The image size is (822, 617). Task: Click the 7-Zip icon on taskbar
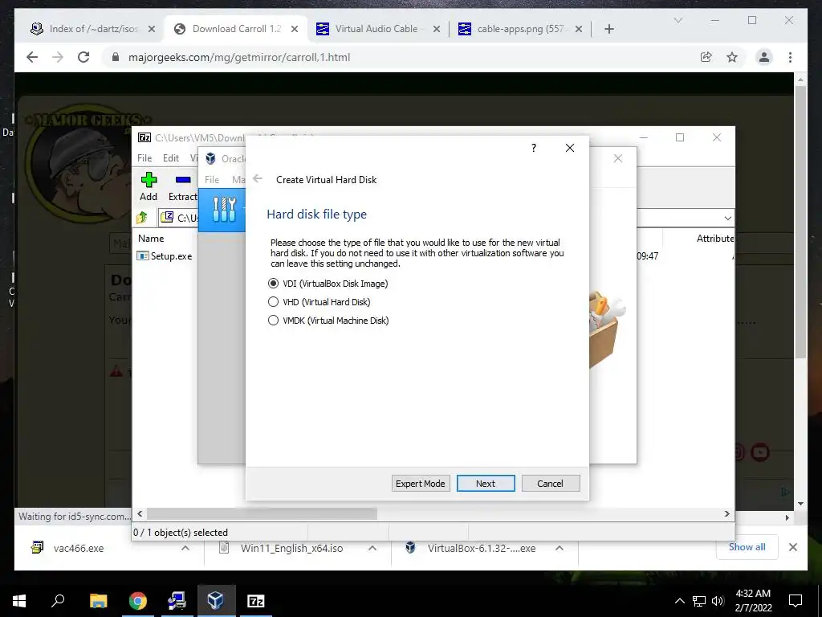255,601
